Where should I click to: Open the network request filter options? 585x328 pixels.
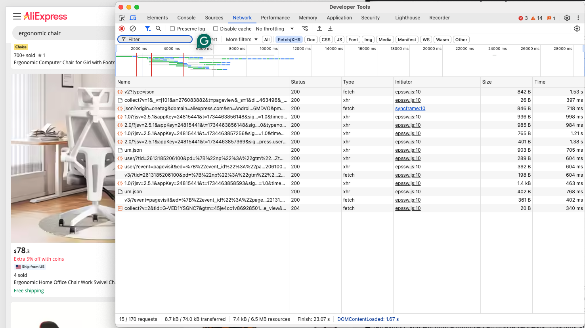click(147, 28)
